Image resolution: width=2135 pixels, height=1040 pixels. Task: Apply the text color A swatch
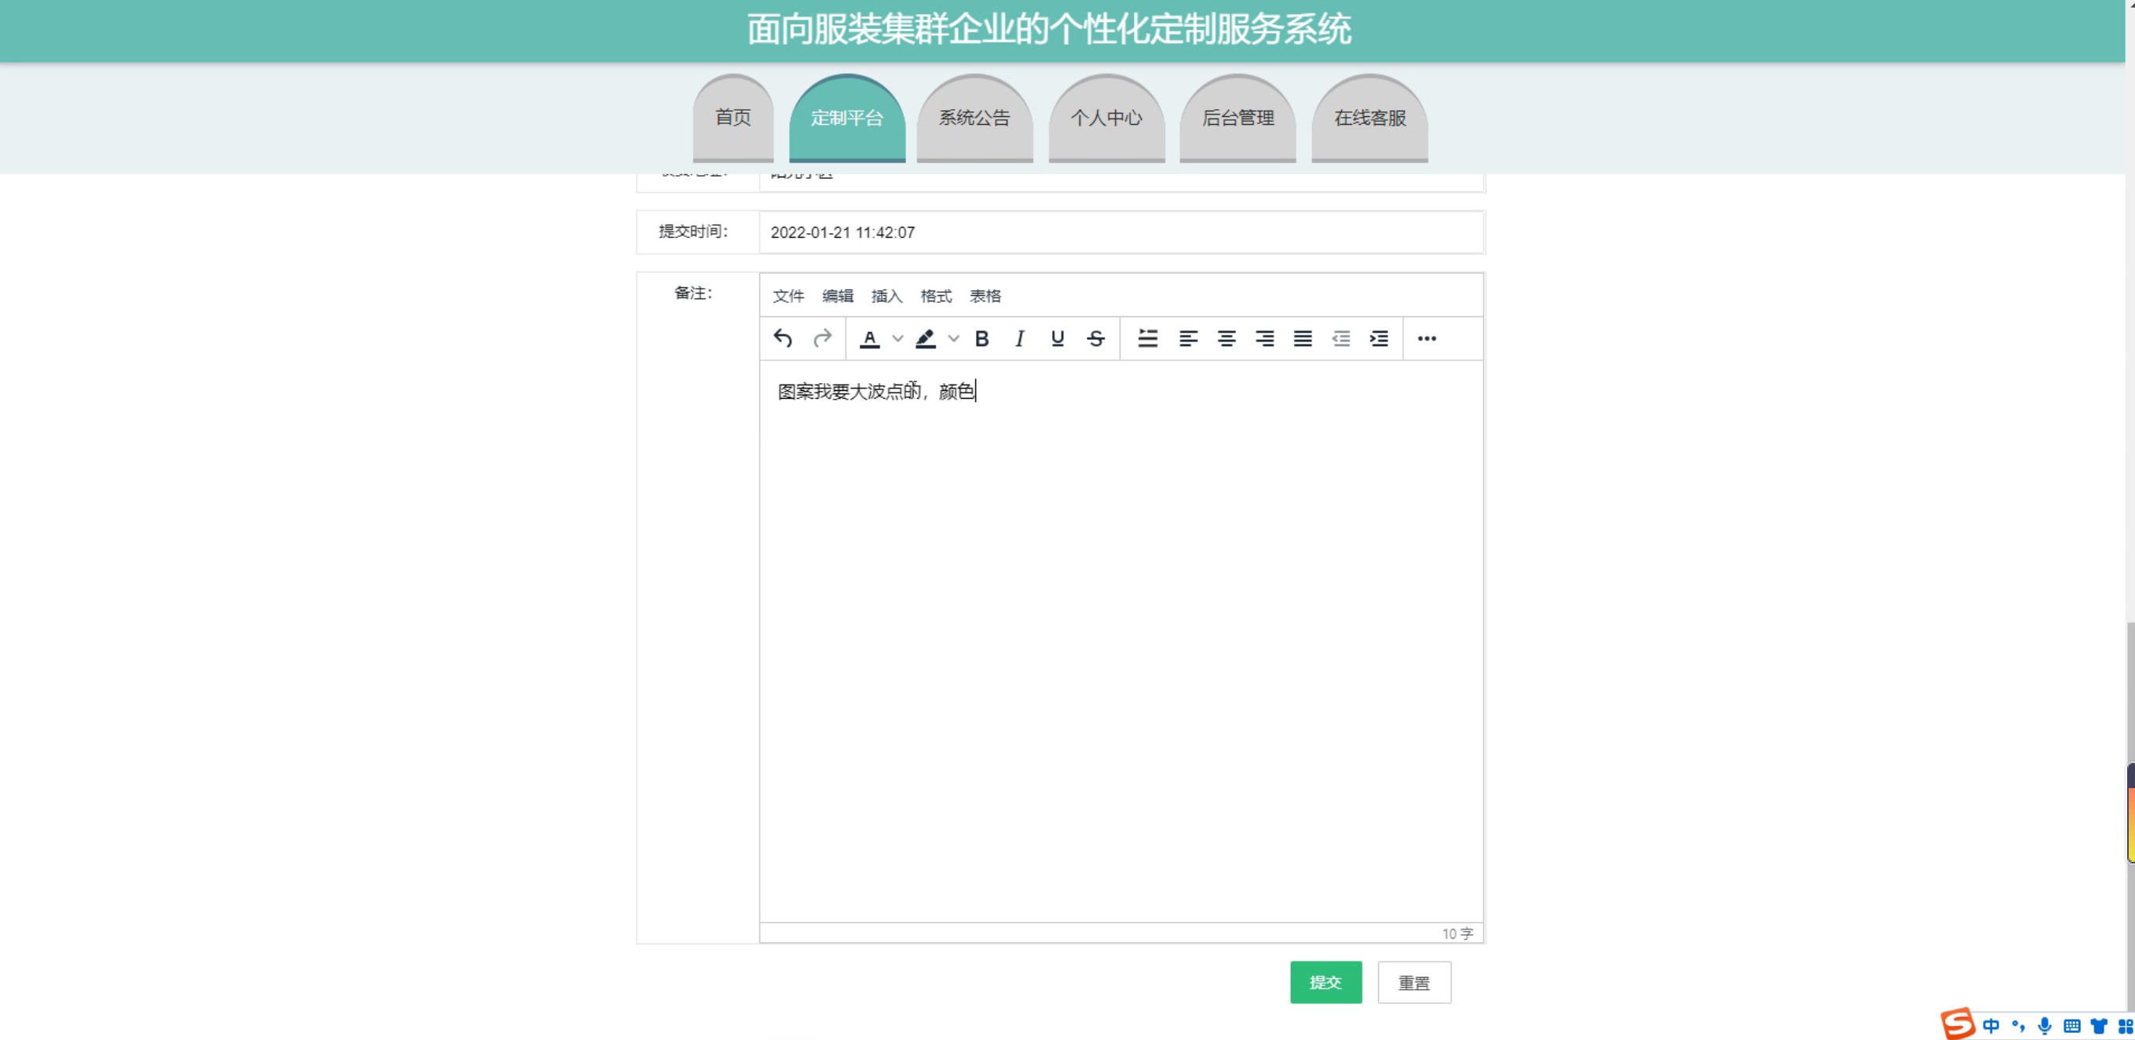[x=868, y=338]
